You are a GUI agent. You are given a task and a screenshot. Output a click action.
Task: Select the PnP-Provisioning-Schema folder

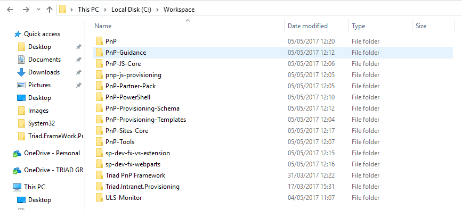142,108
